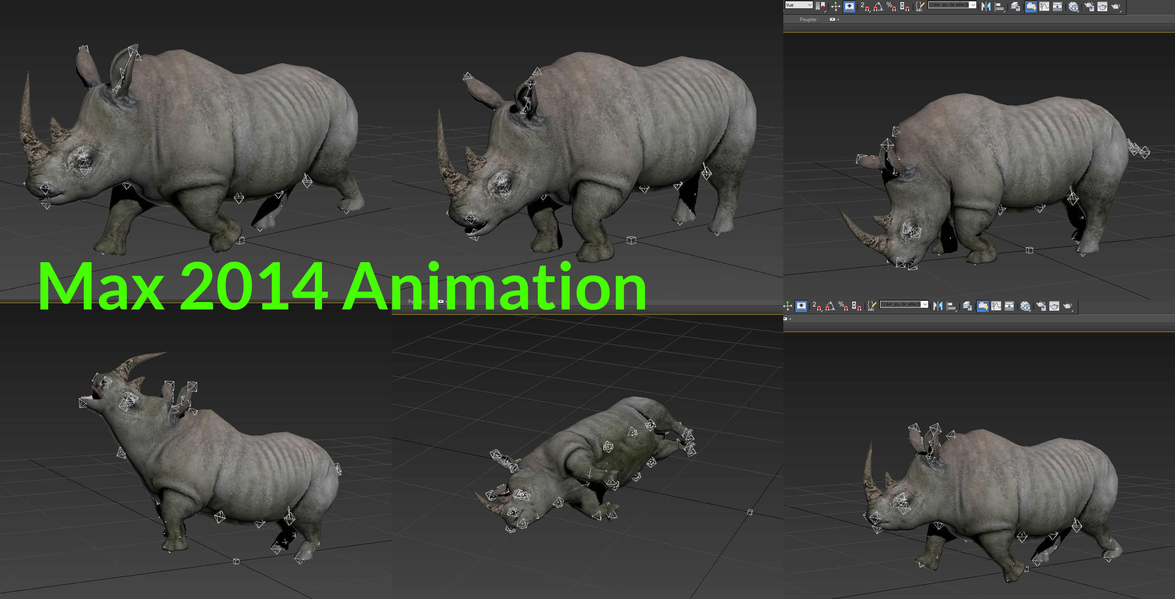Toggle Percent Snap in top toolbar
Viewport: 1175px width, 599px height.
891,6
